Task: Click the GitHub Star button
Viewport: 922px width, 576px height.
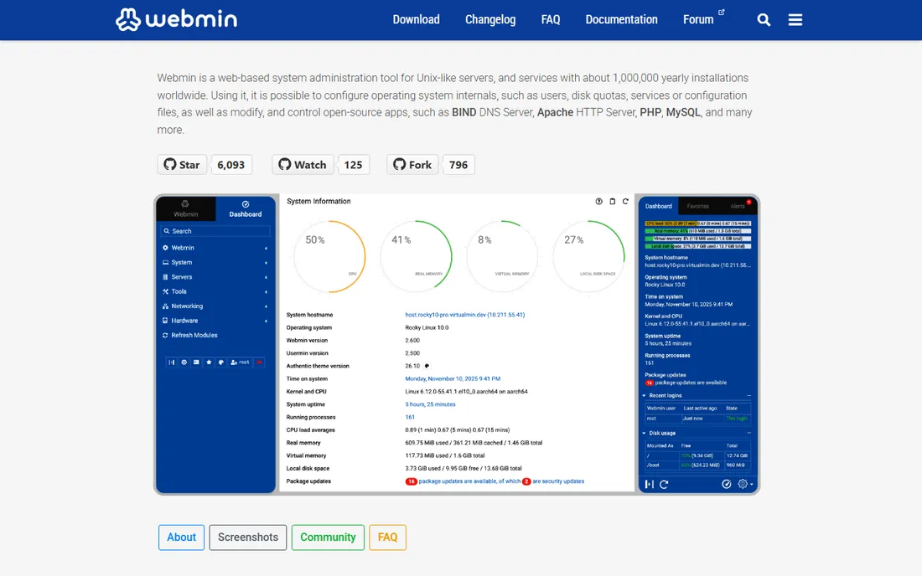Action: click(182, 164)
